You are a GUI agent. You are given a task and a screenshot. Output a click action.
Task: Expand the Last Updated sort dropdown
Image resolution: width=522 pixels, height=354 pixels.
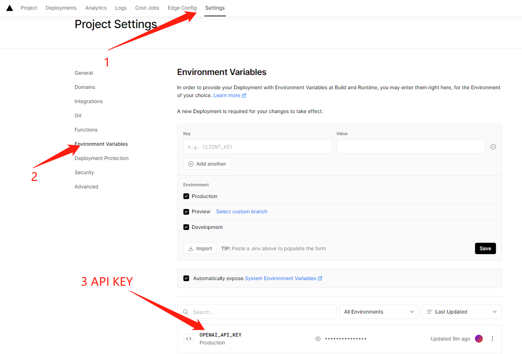(462, 312)
